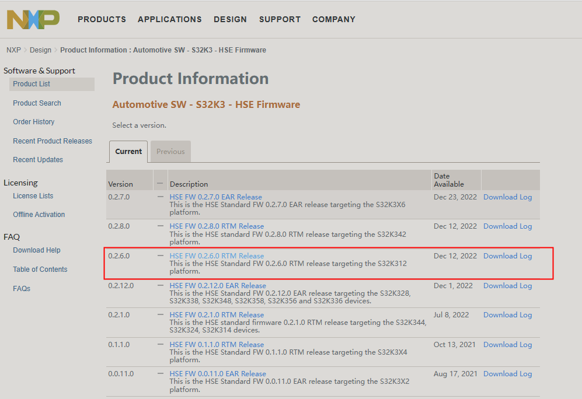Collapse the entry for version 0.2.7.0
The width and height of the screenshot is (582, 399).
160,196
